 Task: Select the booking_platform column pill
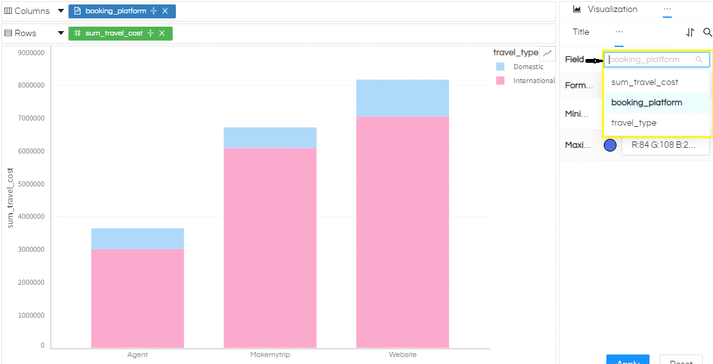[x=122, y=11]
